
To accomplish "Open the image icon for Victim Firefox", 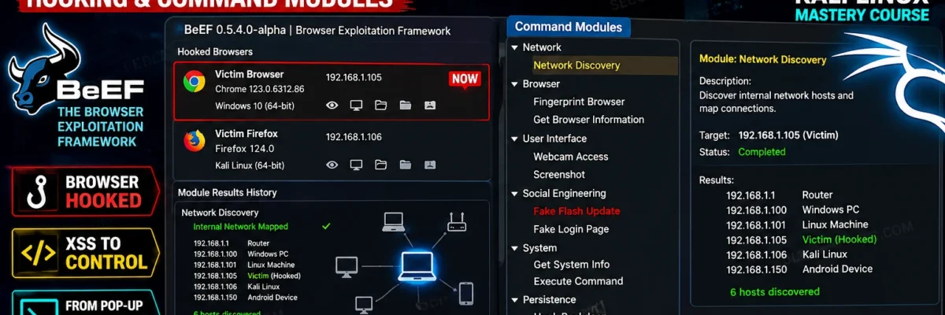I will pyautogui.click(x=429, y=165).
